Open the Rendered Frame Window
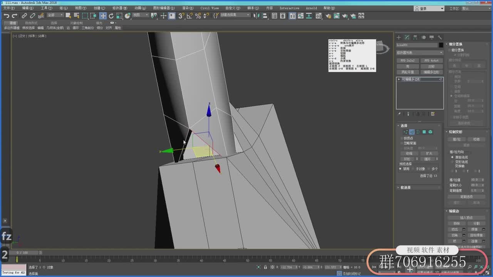The image size is (493, 277). pos(337,16)
